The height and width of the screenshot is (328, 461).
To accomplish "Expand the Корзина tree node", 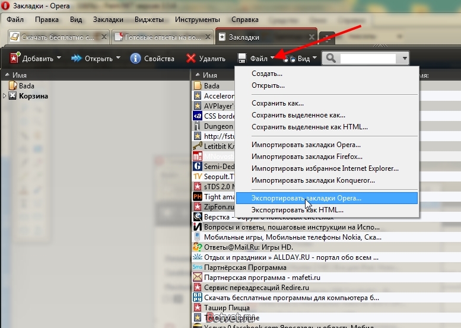I will 4,96.
